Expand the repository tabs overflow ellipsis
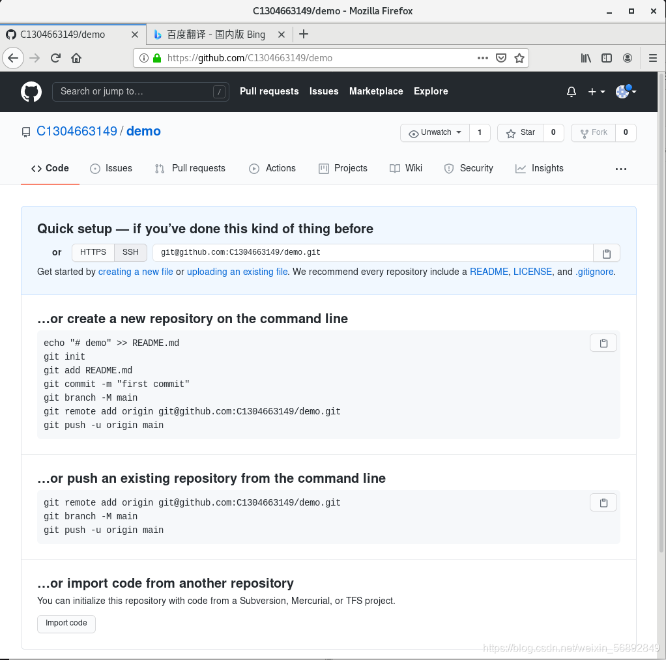666x660 pixels. pyautogui.click(x=621, y=169)
